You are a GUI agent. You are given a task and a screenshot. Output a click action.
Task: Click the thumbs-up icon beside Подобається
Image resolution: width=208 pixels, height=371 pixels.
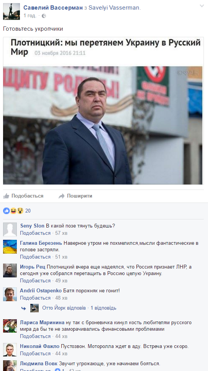(6, 196)
